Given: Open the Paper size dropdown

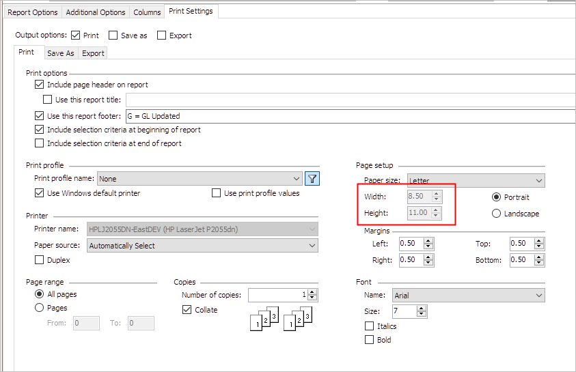Looking at the screenshot, I should tap(539, 181).
